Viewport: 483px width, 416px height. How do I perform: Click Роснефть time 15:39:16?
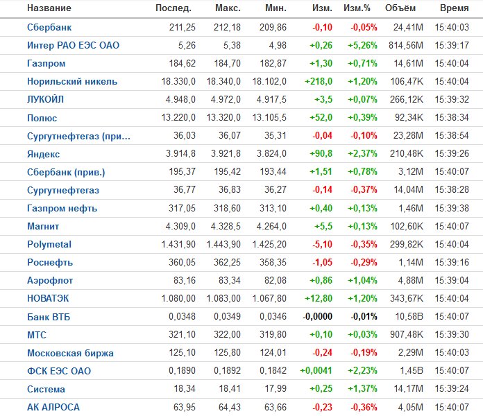pos(452,263)
